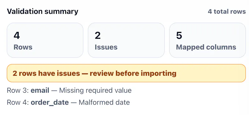
Task: Click the Malformed date message
Action: 104,102
